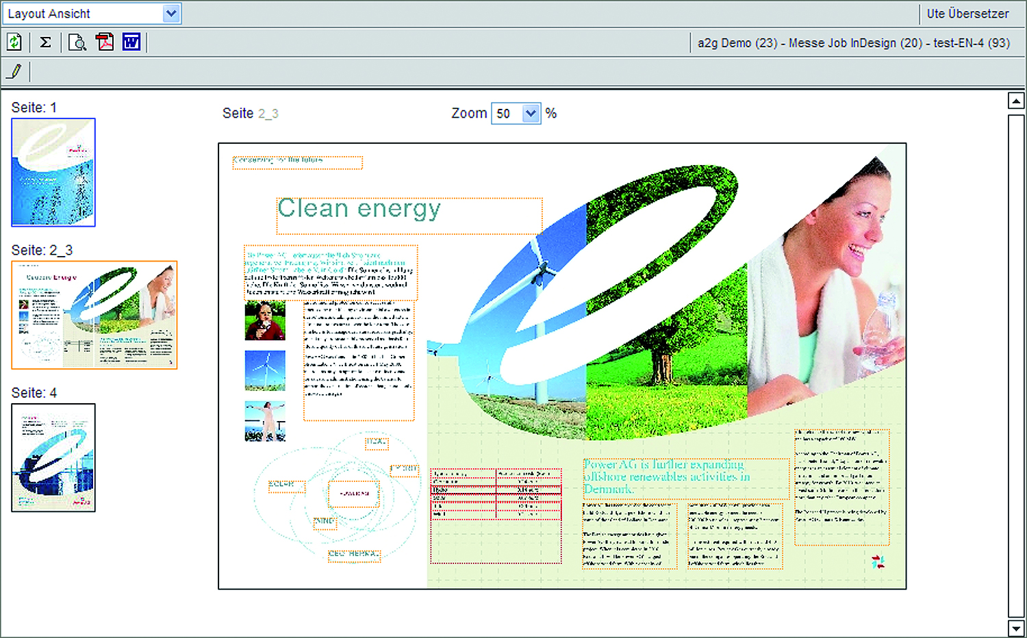Screen dimensions: 1027x638
Task: Select the Seite 4 page thumbnail
Action: (53, 457)
